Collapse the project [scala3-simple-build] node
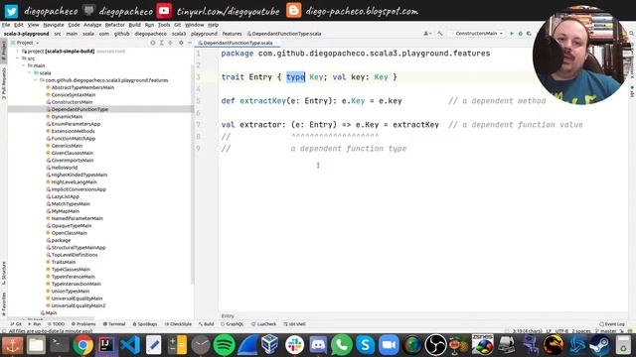Image resolution: width=636 pixels, height=357 pixels. pos(18,52)
